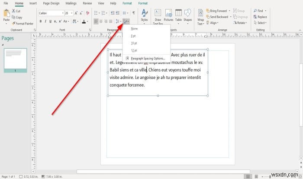
Task: Click the vertical scrollbar down arrow
Action: [301, 158]
